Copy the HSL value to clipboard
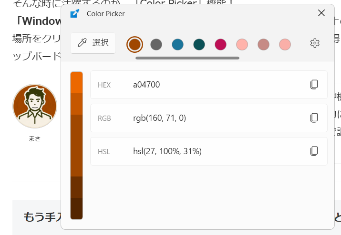341x235 pixels. (x=314, y=151)
